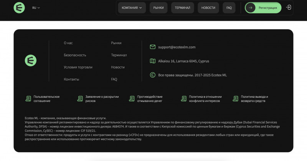Click the document icon beside Пользовательское соглашение

tap(28, 99)
